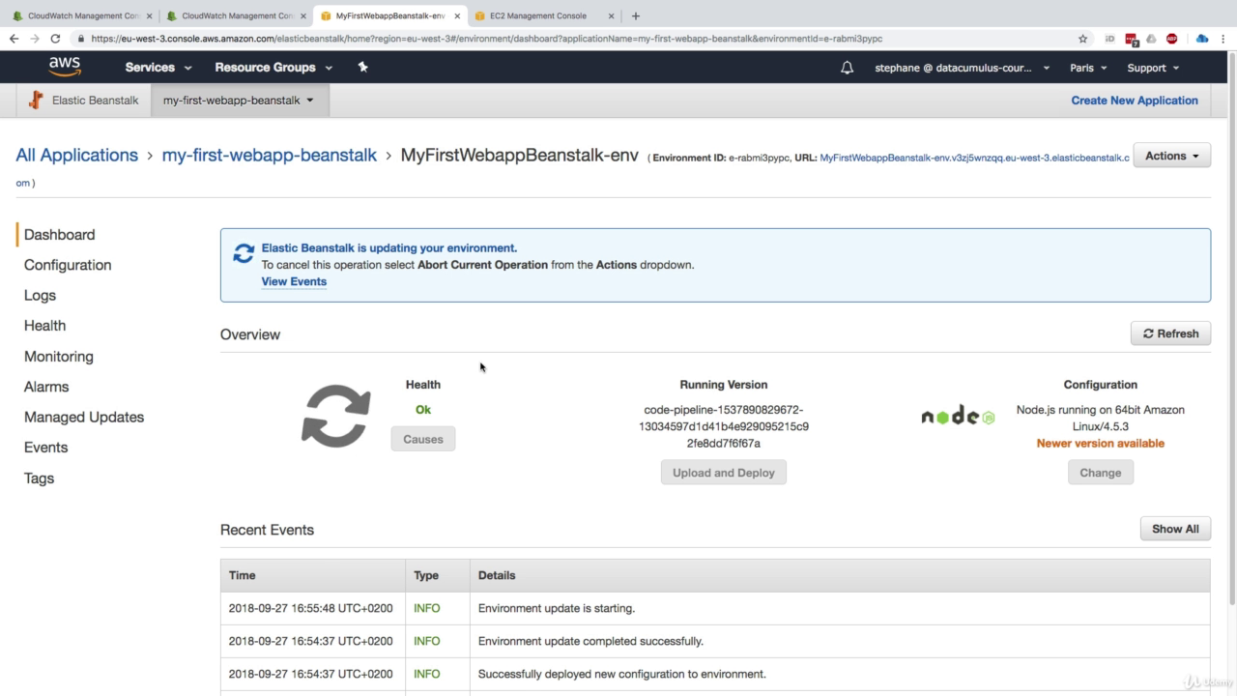Click the 16:55:48 event timestamp

click(x=310, y=609)
